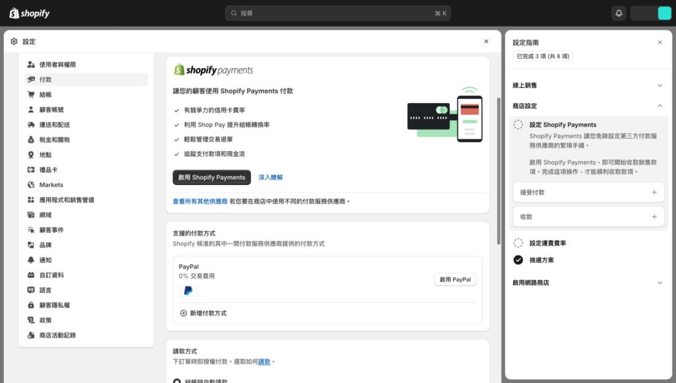Click the 啟用 Shopify Payments button

(211, 177)
